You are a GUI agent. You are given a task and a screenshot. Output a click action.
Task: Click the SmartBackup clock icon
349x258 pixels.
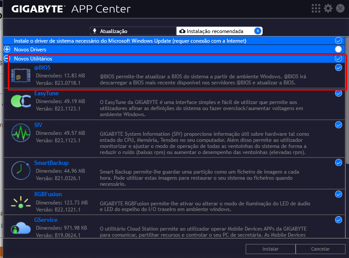pyautogui.click(x=21, y=171)
